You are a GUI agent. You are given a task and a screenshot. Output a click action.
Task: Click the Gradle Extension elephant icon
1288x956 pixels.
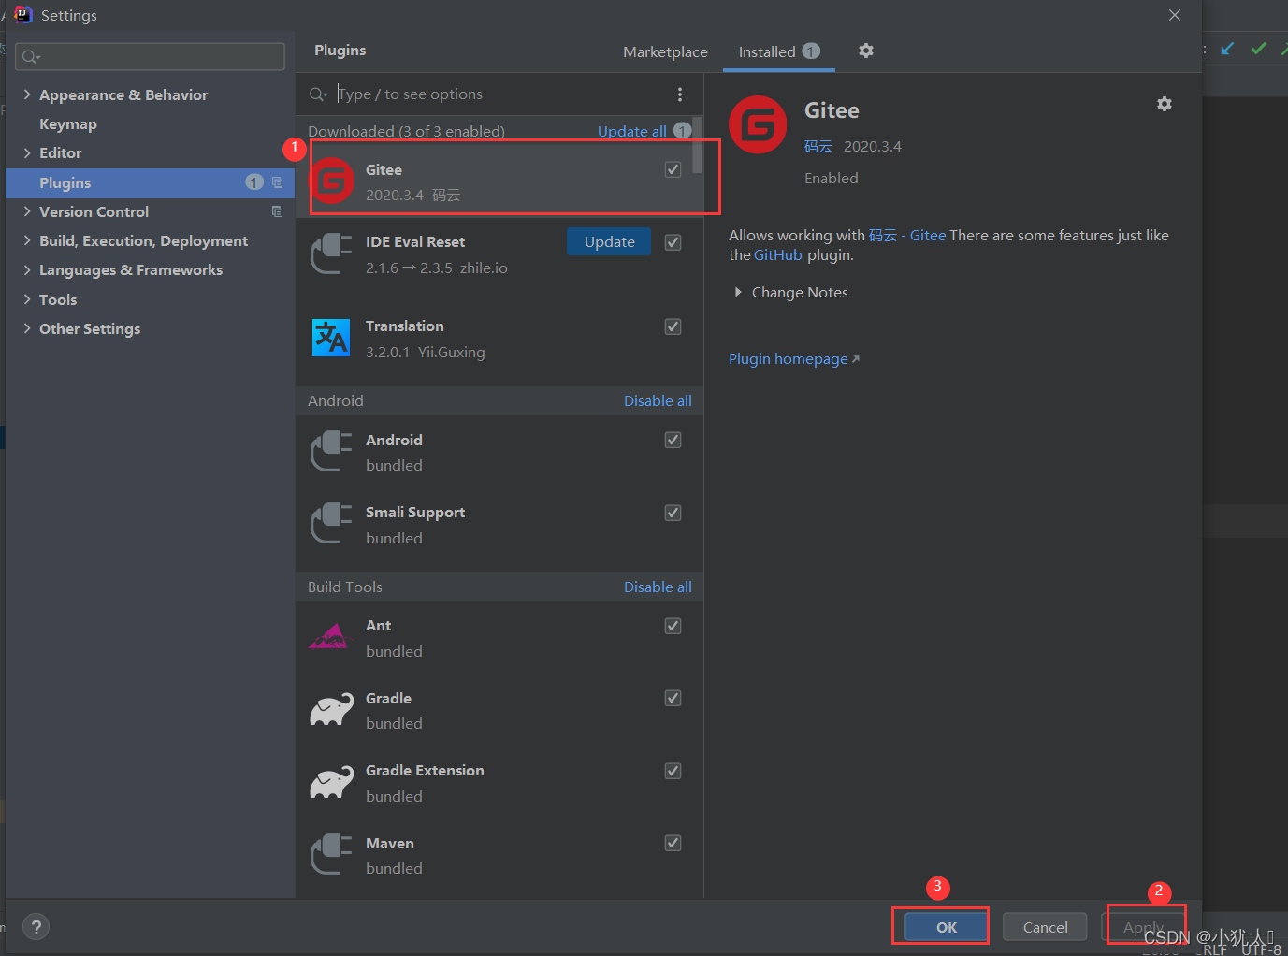pyautogui.click(x=331, y=782)
